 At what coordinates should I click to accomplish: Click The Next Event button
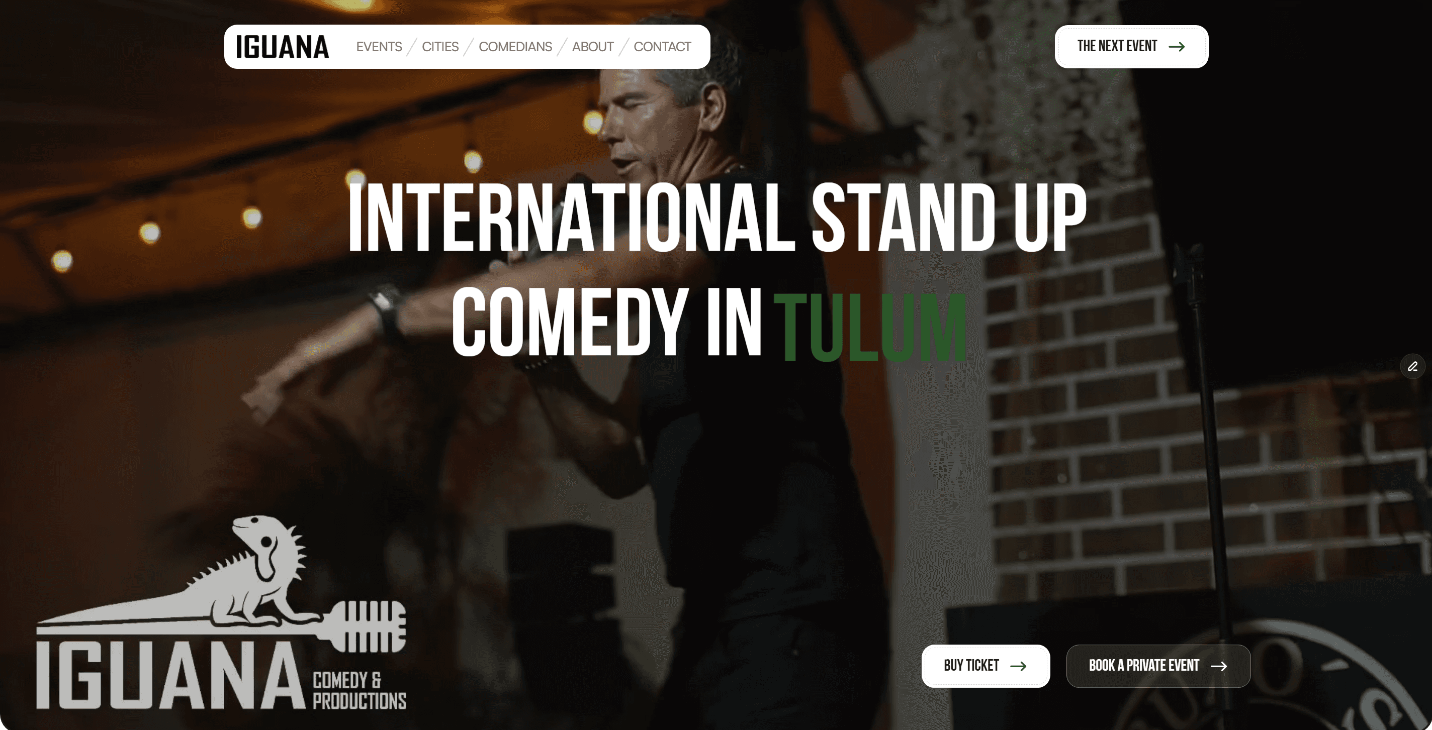click(1131, 47)
